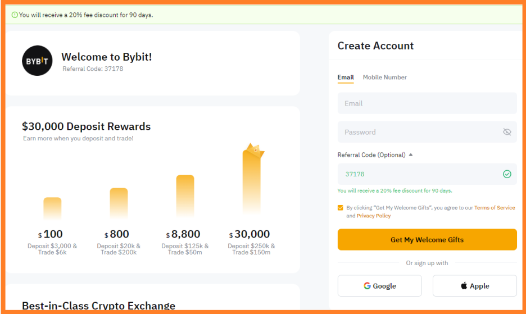The image size is (526, 314).
Task: Click the "$30,000 Deposit Rewards" heading
Action: [86, 126]
